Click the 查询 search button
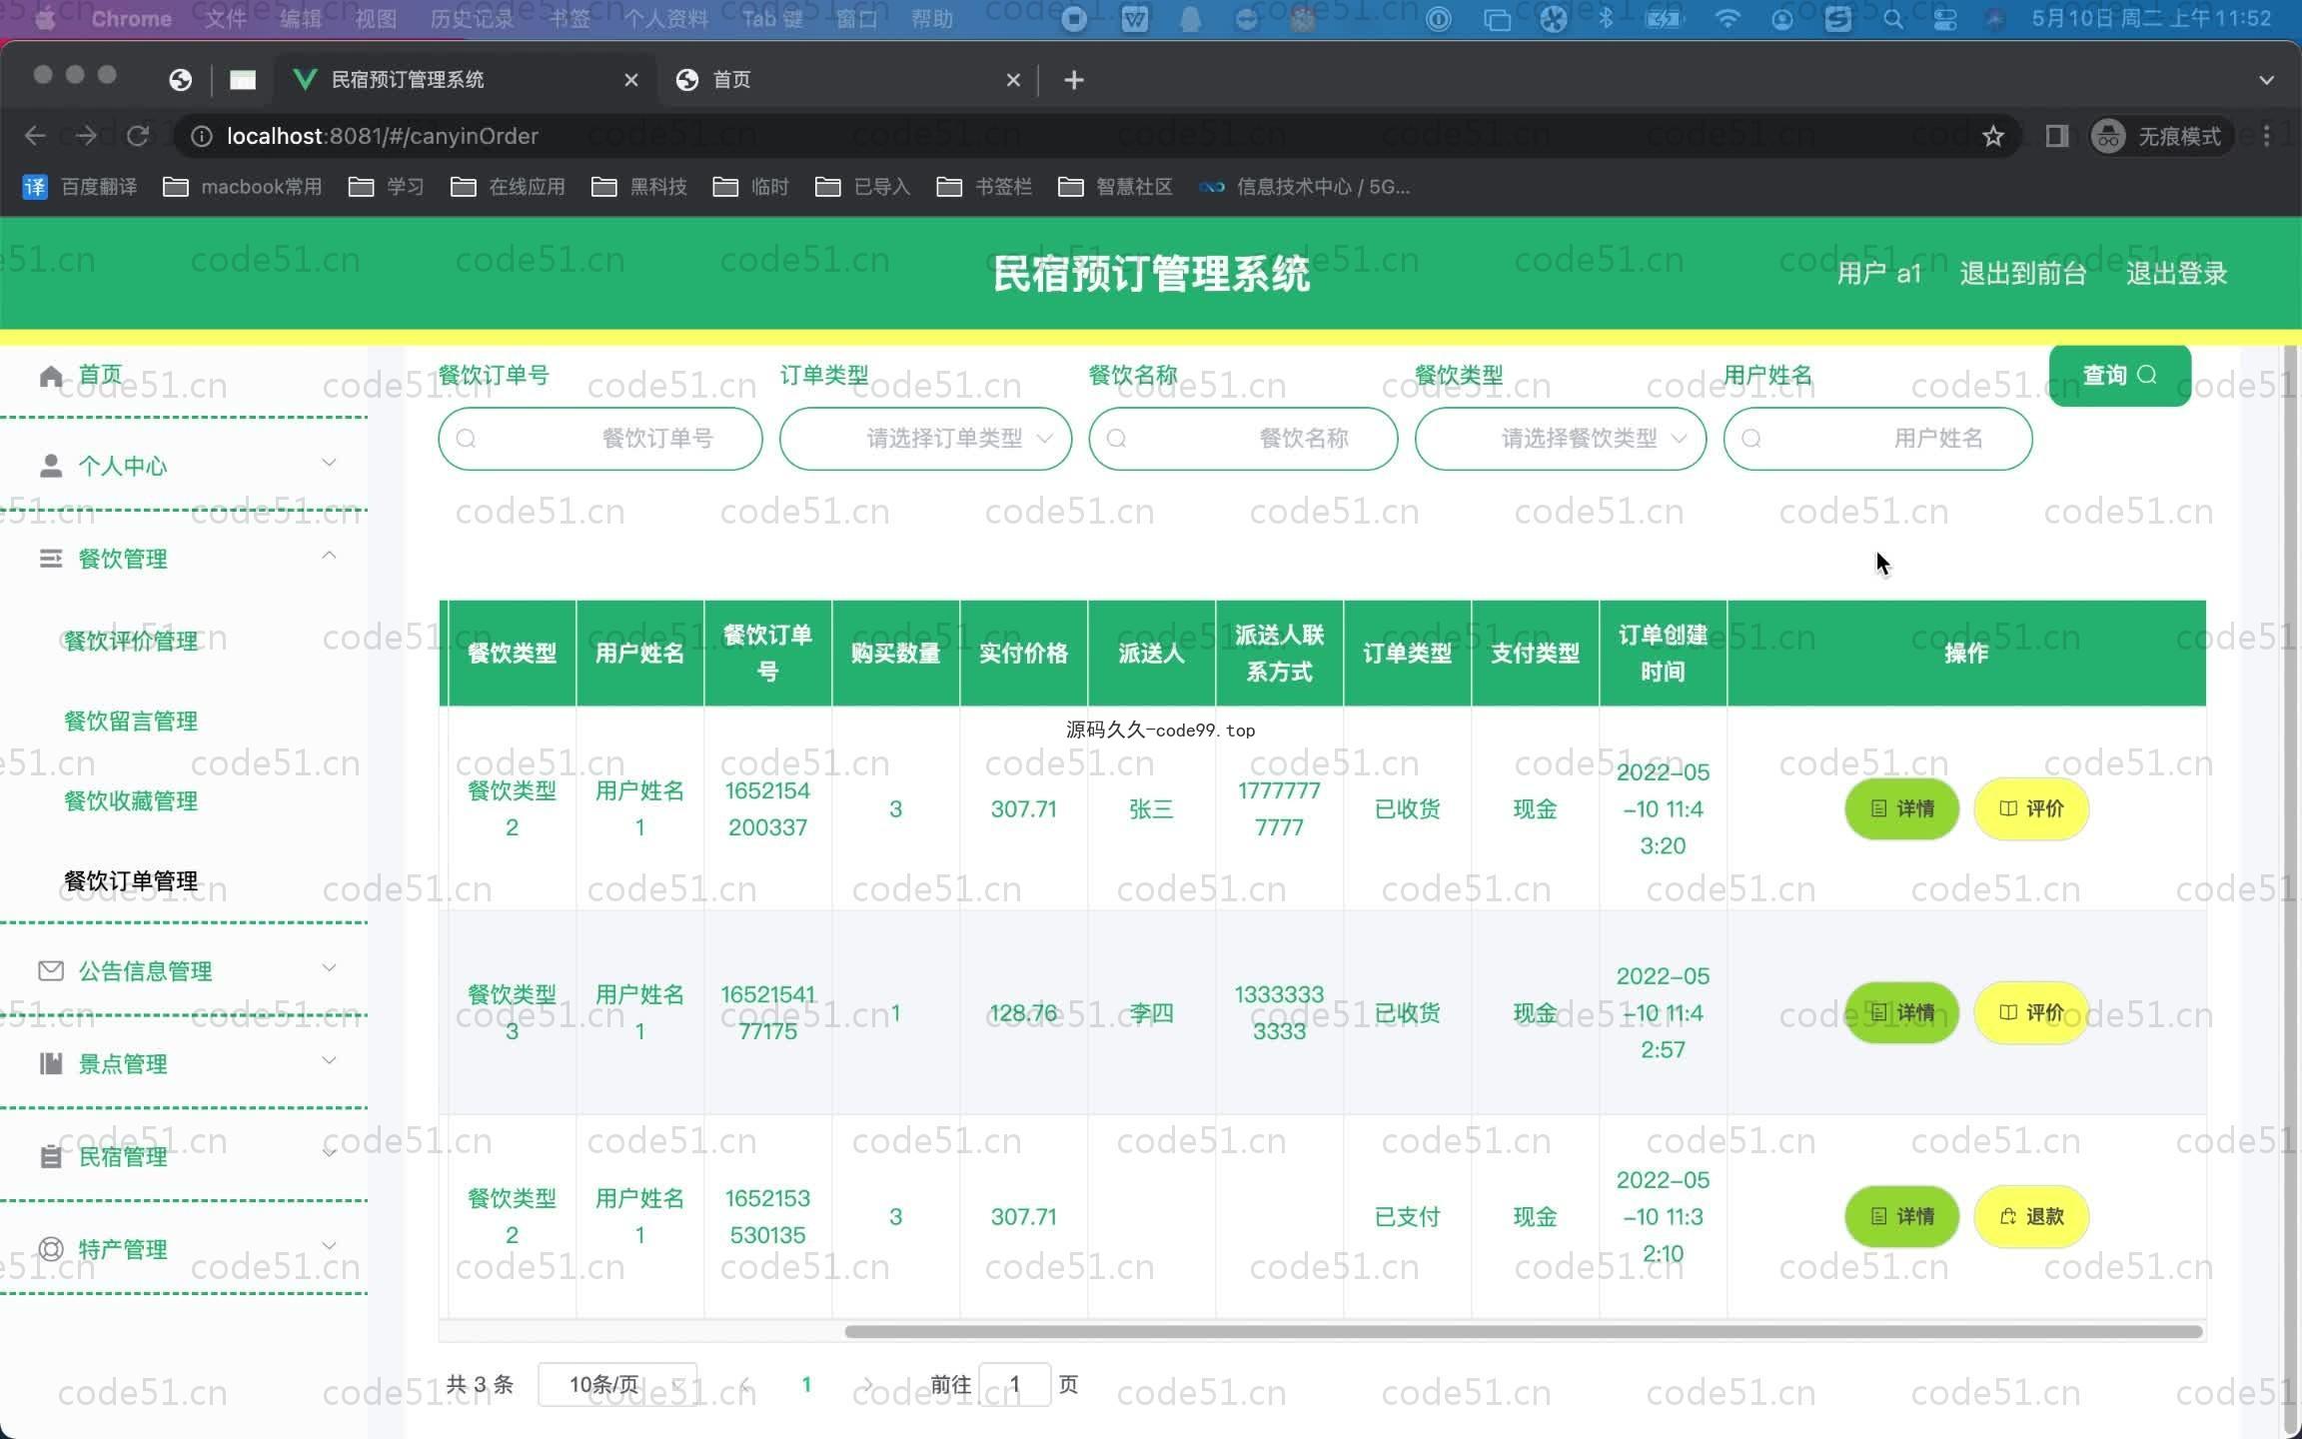The height and width of the screenshot is (1439, 2302). tap(2119, 375)
